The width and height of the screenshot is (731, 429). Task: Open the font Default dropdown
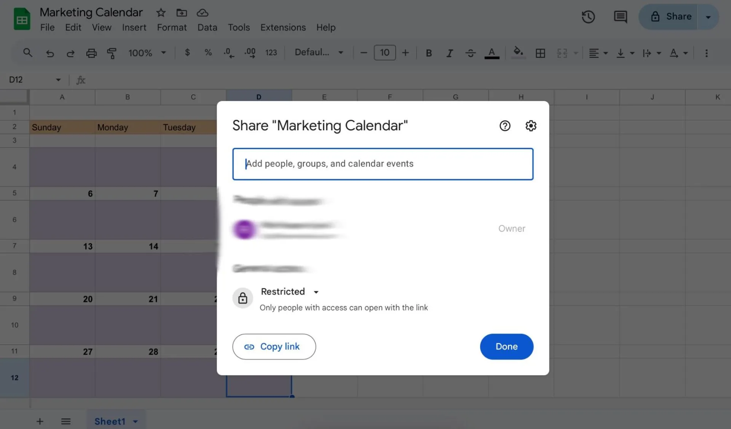[319, 53]
